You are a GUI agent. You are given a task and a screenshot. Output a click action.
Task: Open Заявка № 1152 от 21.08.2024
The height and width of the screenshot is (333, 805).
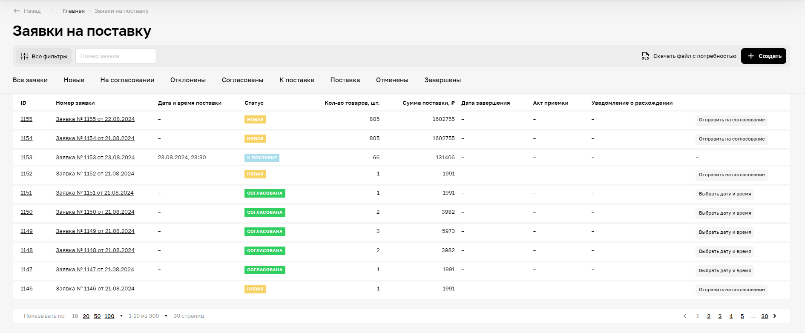(95, 174)
